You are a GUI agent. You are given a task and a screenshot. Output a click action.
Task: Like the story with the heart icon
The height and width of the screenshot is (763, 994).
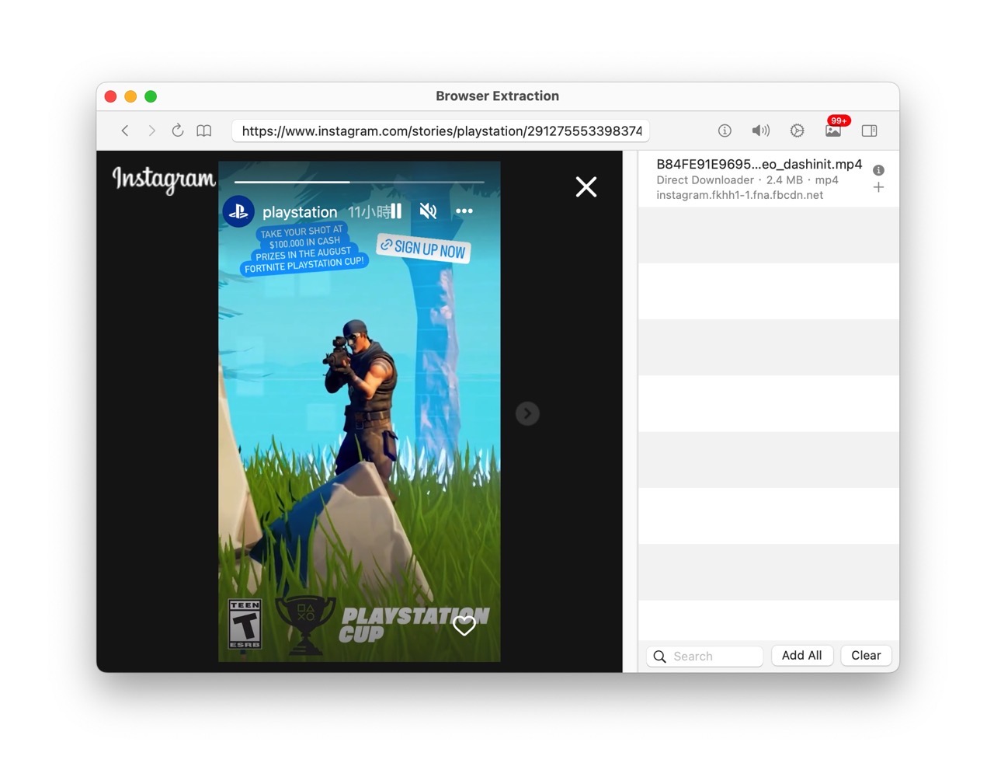464,625
